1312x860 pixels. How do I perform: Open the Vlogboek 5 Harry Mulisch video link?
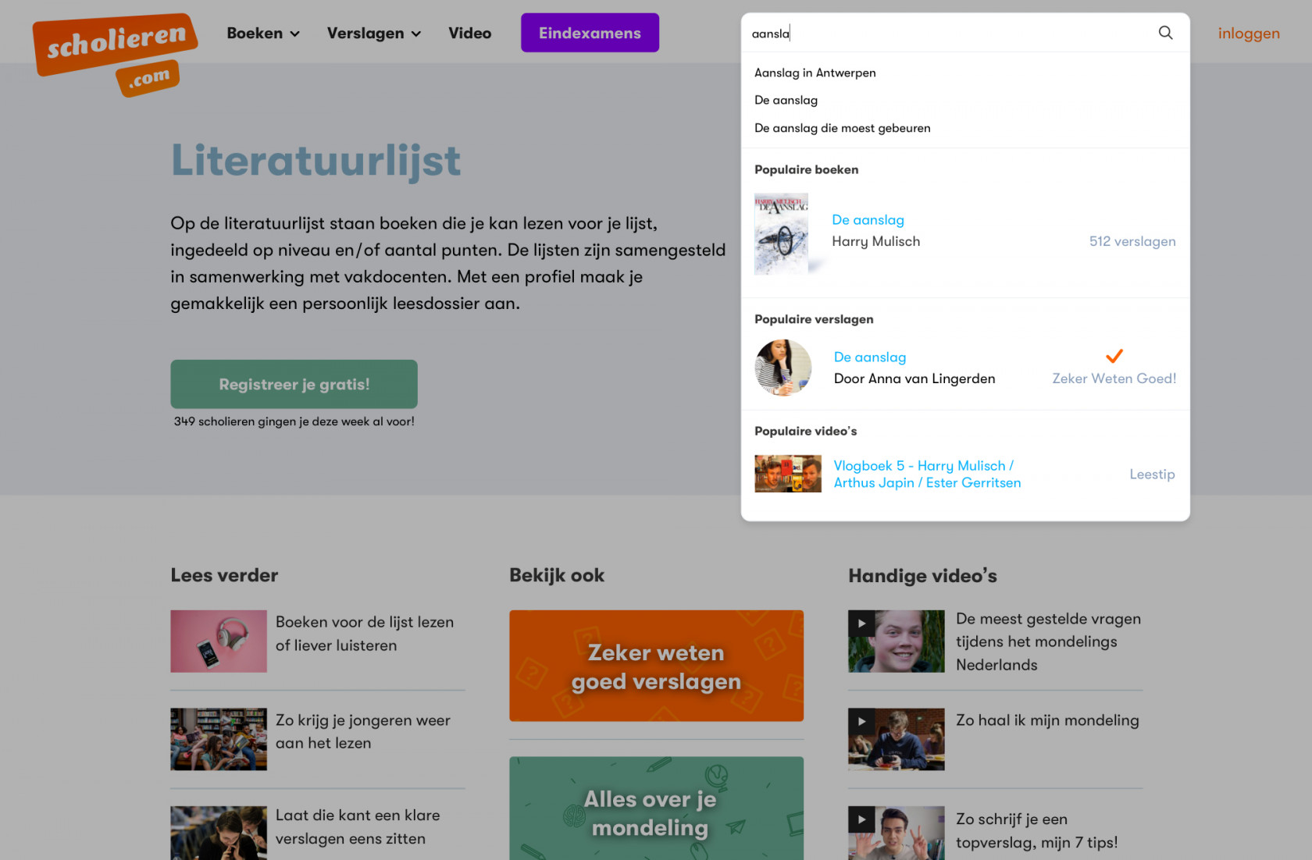pos(927,474)
